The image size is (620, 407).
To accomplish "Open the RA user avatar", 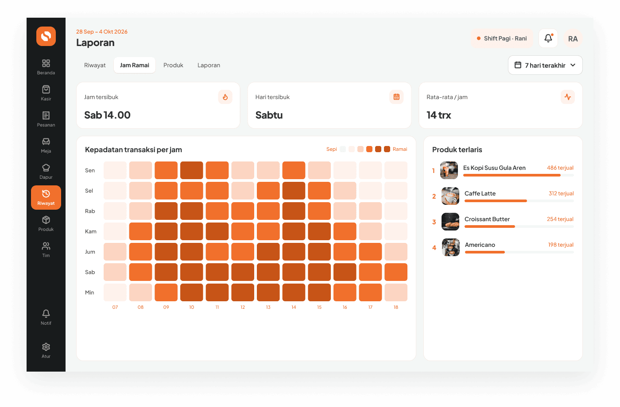I will (x=573, y=38).
